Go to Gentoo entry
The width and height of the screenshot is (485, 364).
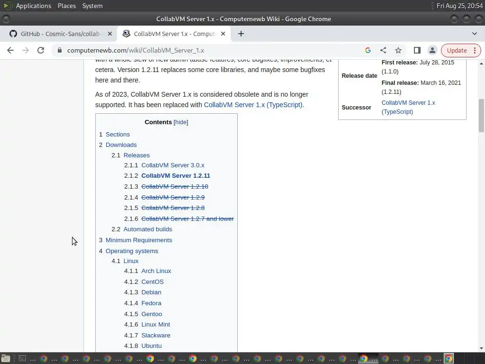pyautogui.click(x=152, y=314)
